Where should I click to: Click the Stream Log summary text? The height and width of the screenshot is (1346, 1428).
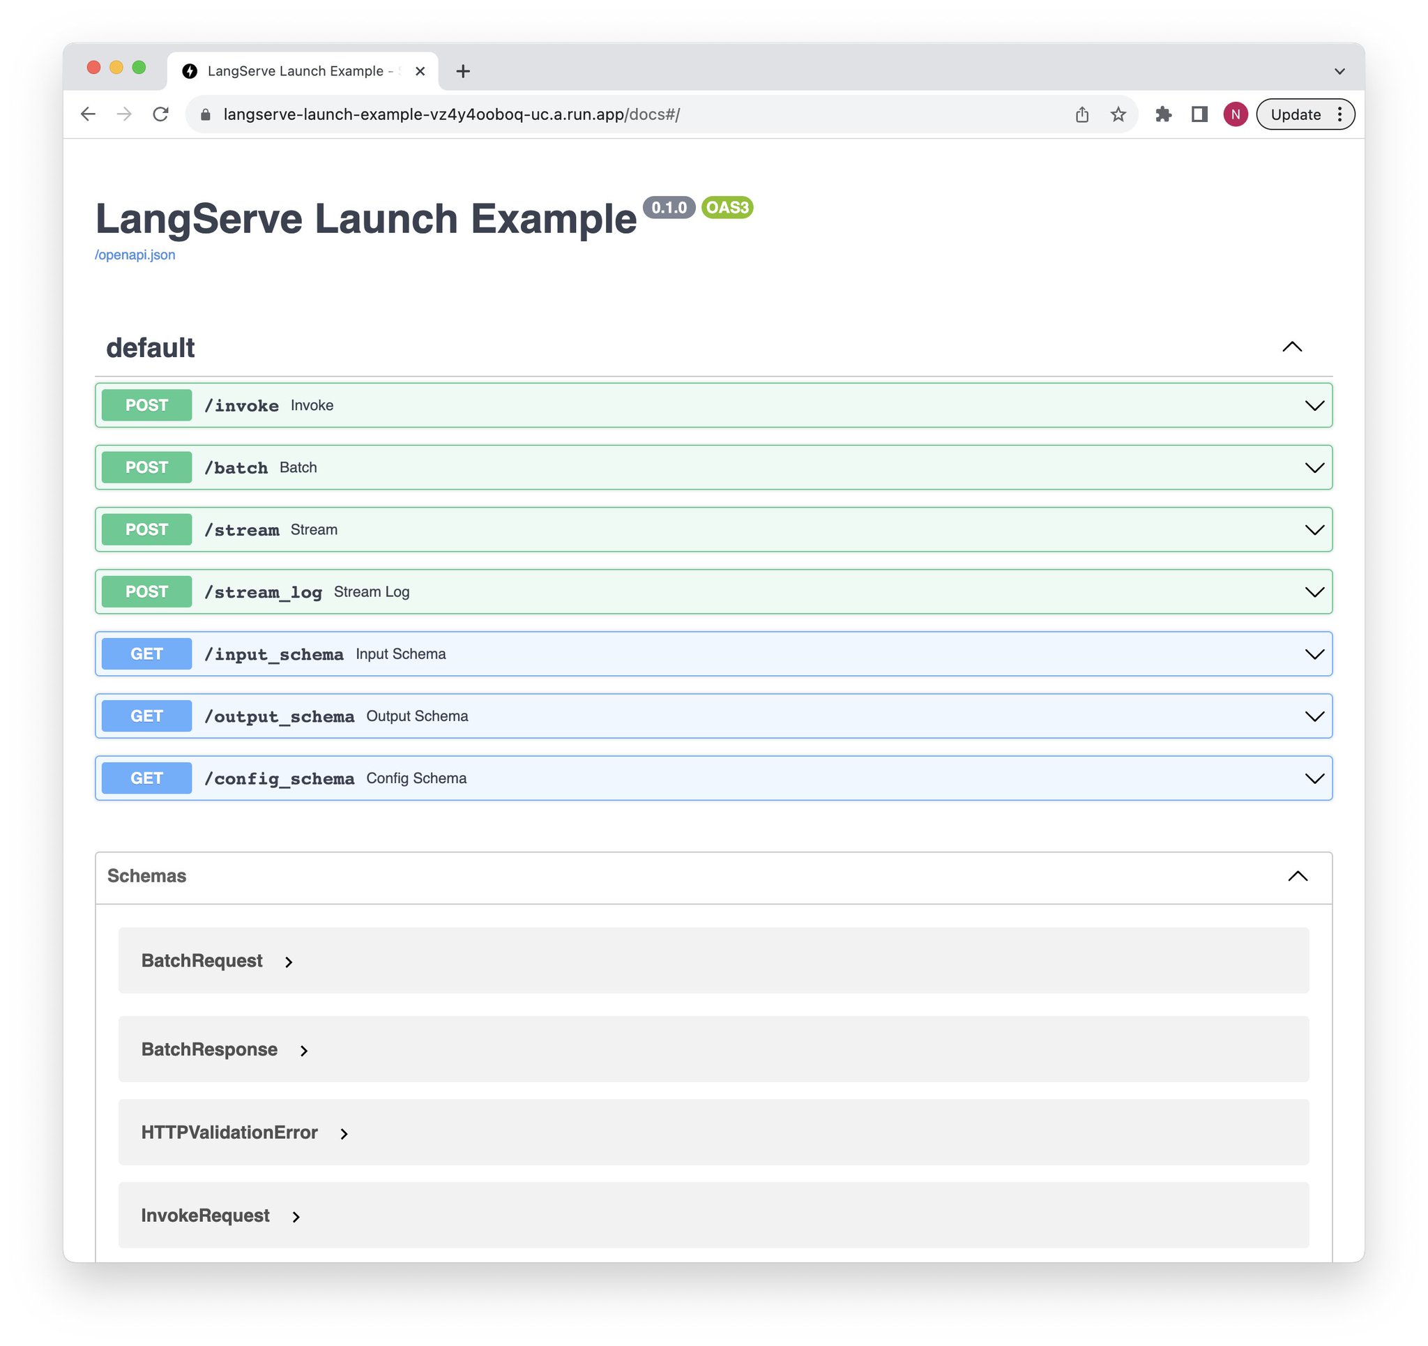(x=372, y=592)
